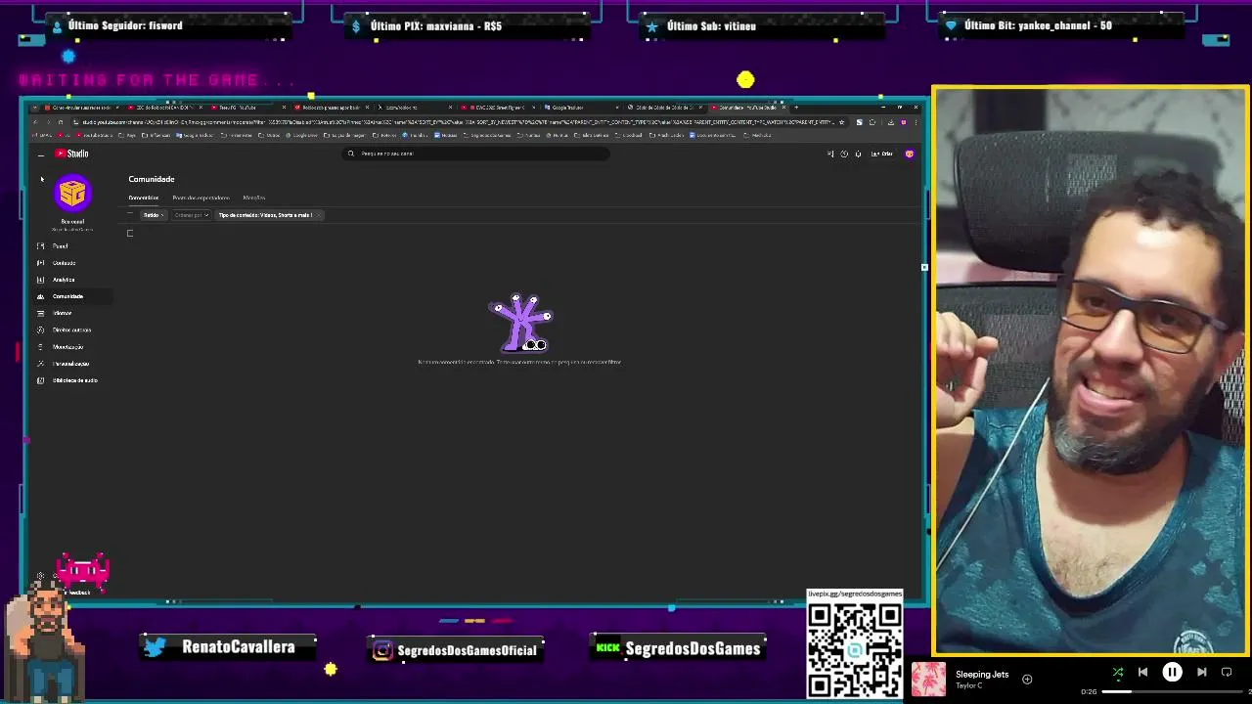Open the channel's cube avatar in the sidebar

point(72,194)
